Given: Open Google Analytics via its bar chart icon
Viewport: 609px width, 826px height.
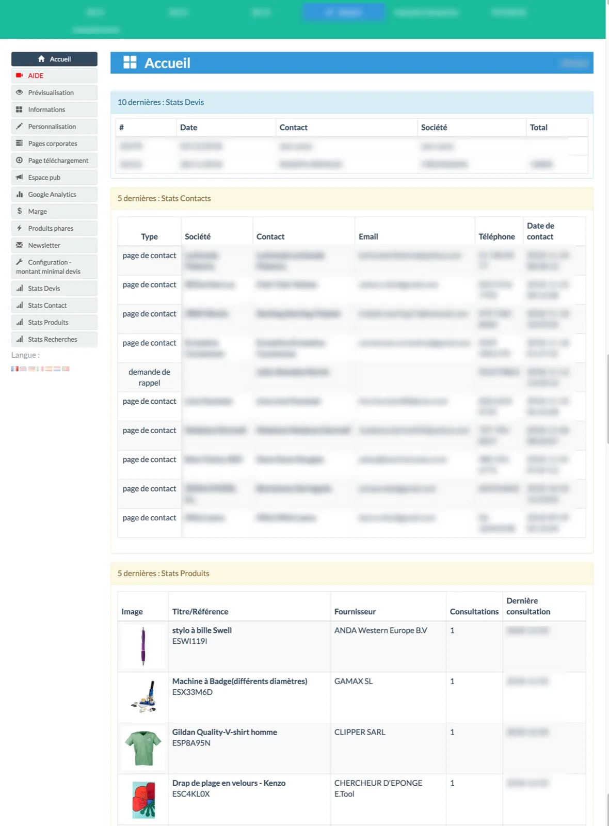Looking at the screenshot, I should tap(19, 194).
